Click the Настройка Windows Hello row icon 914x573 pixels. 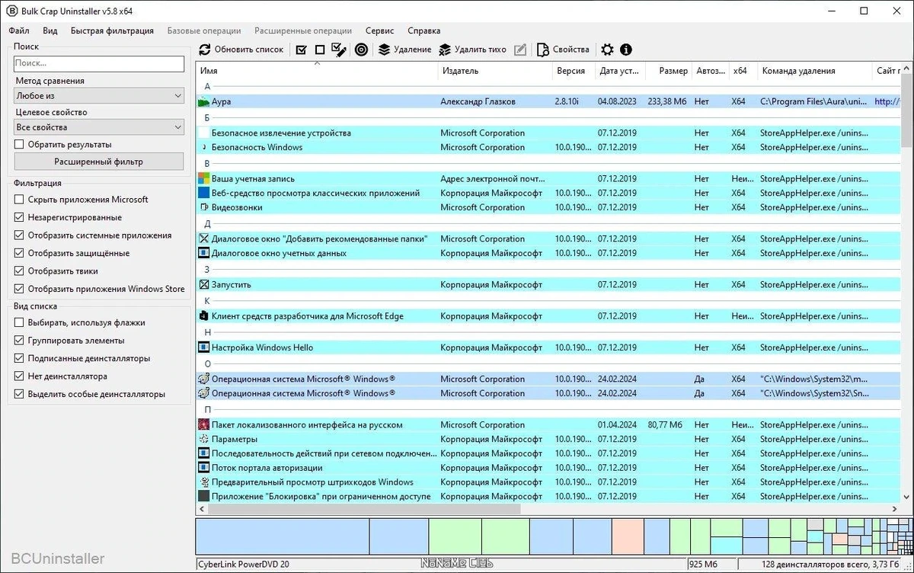tap(203, 347)
